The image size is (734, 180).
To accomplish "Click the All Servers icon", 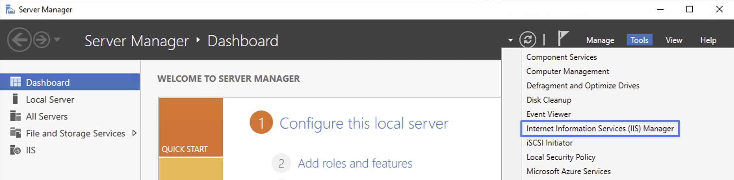I will tap(15, 116).
